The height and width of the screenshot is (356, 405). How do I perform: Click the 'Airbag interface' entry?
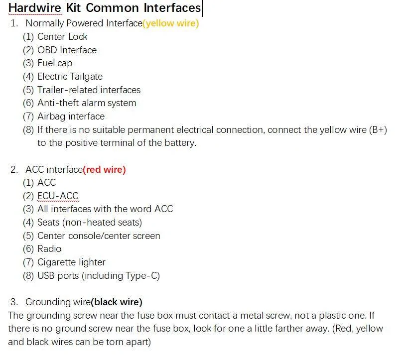(71, 117)
